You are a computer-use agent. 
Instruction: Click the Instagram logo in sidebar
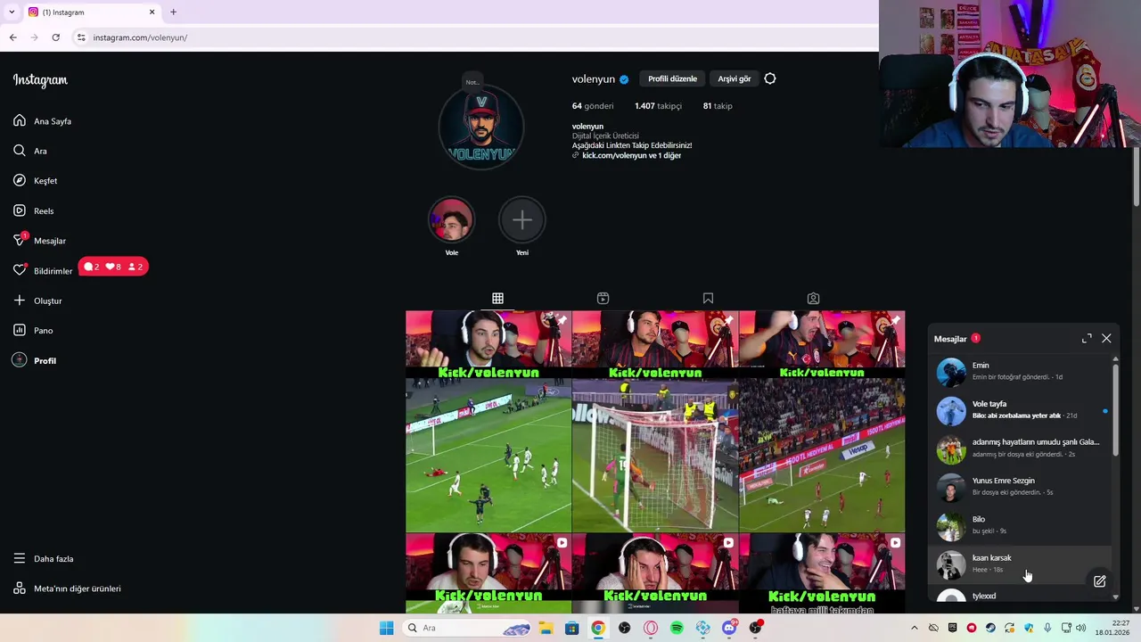(40, 80)
